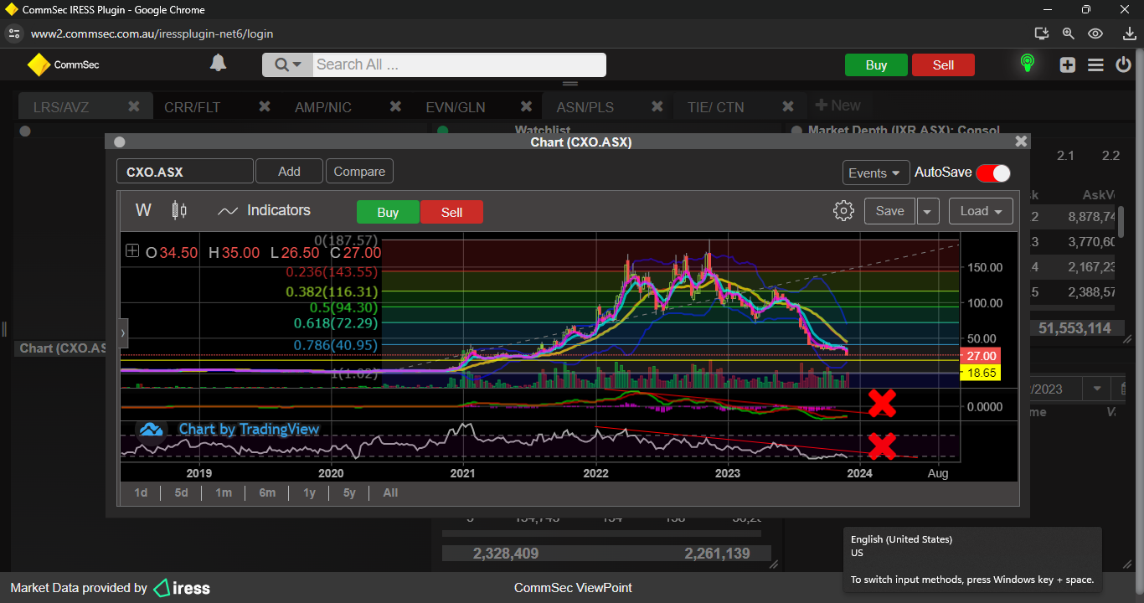The width and height of the screenshot is (1144, 603).
Task: Close the CRR/FLT tab
Action: coord(265,106)
